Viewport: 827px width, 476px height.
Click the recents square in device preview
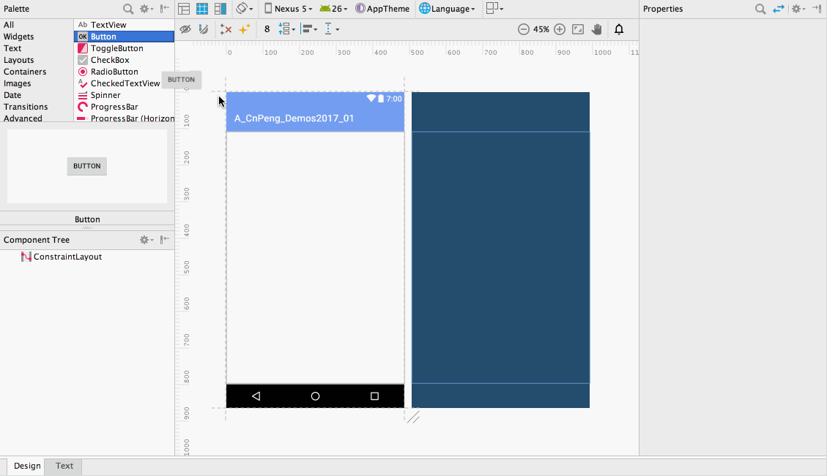tap(374, 396)
